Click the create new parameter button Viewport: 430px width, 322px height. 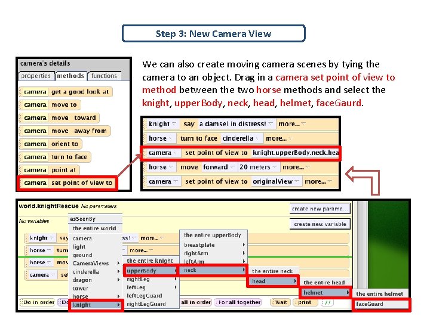click(x=320, y=209)
